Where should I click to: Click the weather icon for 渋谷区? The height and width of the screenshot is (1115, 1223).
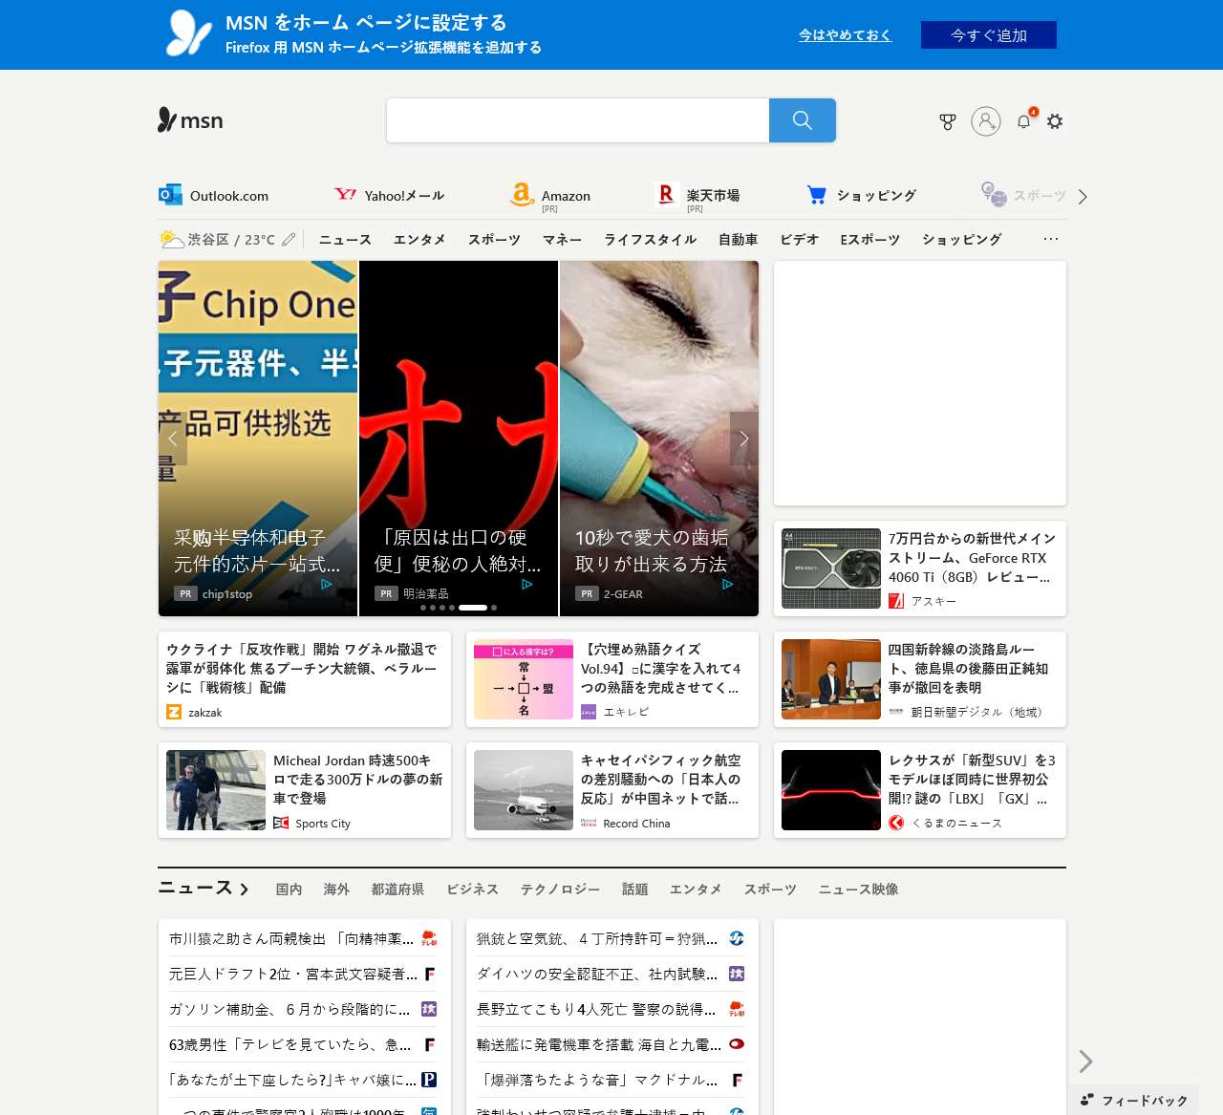click(x=171, y=239)
